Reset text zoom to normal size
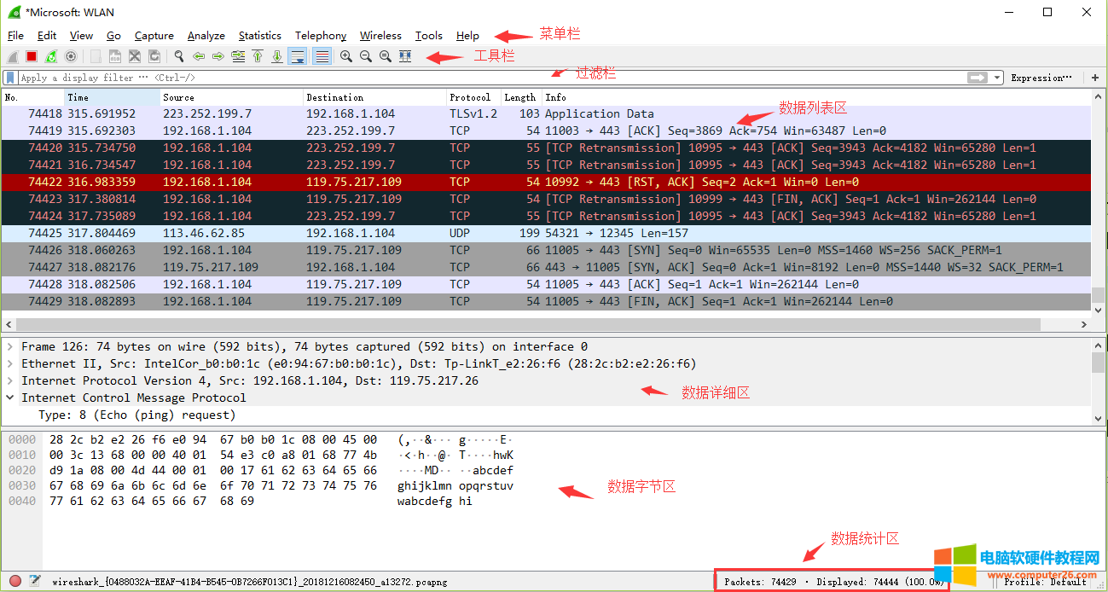Viewport: 1108px width, 592px height. click(386, 56)
